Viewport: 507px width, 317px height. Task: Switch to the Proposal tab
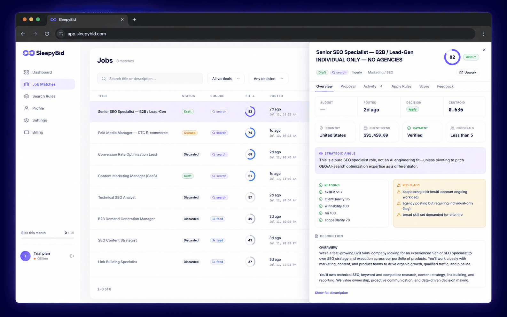pyautogui.click(x=348, y=87)
